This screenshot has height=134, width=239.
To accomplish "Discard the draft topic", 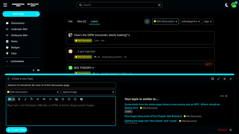I will coord(222,130).
